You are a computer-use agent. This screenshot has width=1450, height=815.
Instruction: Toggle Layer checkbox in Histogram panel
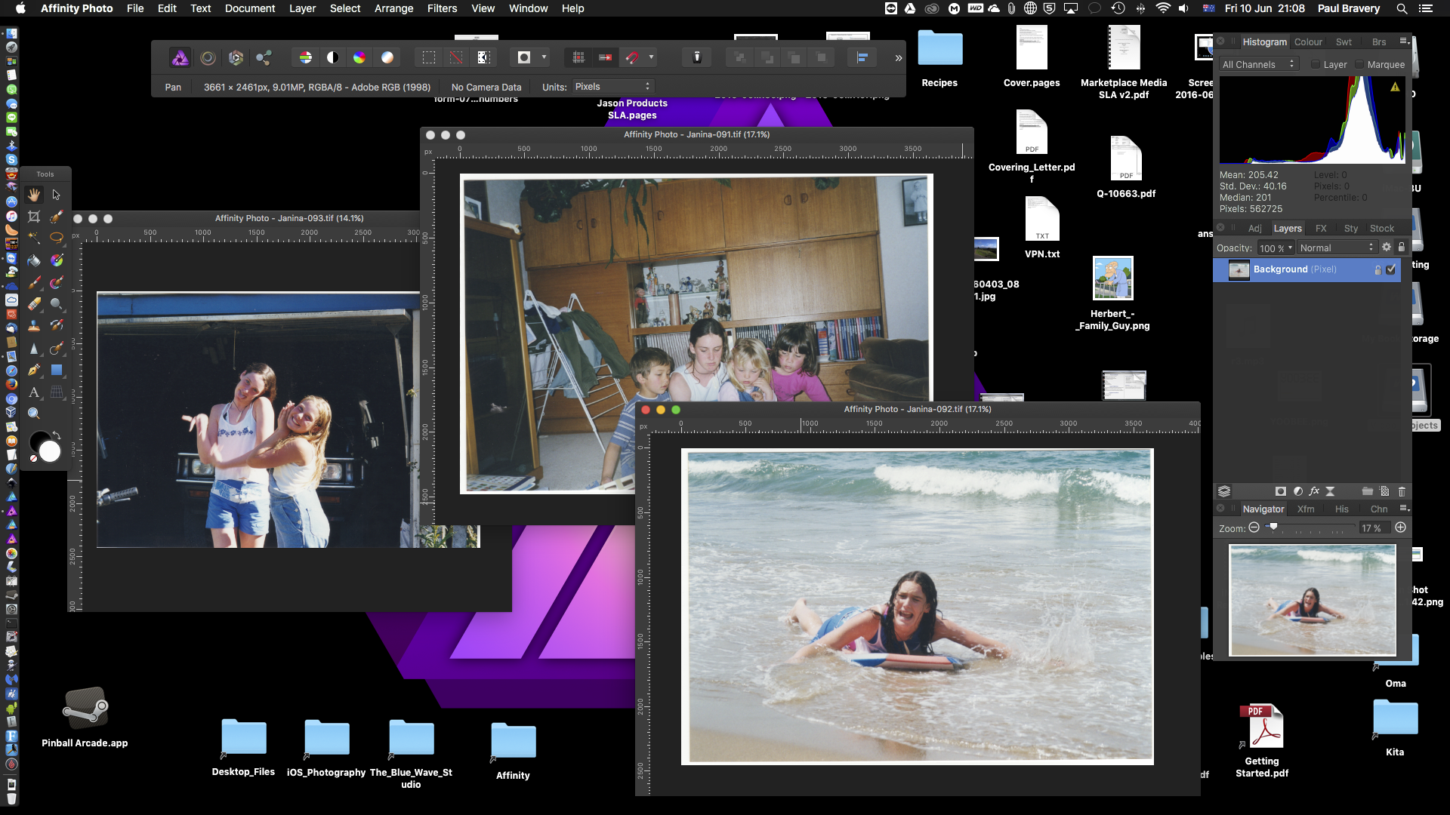(1316, 65)
